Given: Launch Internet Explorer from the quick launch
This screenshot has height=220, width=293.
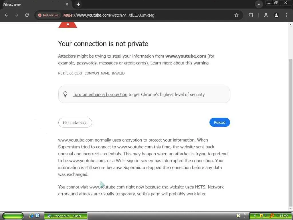Looking at the screenshot, I should (31, 216).
